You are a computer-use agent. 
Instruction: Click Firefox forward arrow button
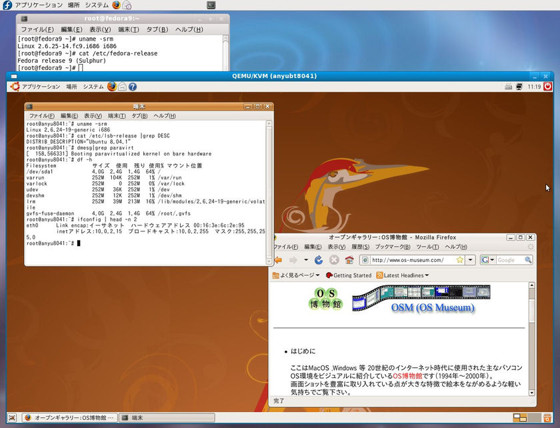(293, 260)
